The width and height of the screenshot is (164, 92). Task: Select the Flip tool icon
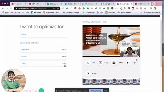(x=129, y=63)
